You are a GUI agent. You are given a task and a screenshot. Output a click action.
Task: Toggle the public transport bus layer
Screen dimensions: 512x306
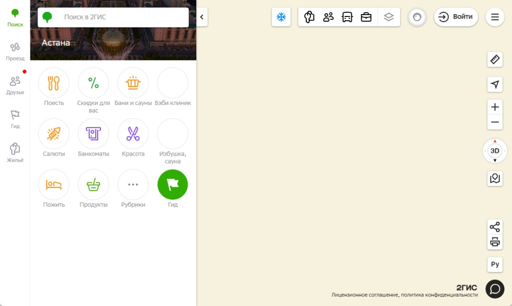click(x=347, y=17)
